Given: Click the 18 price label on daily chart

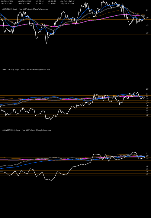Looking at the screenshot, I should pyautogui.click(x=147, y=33).
